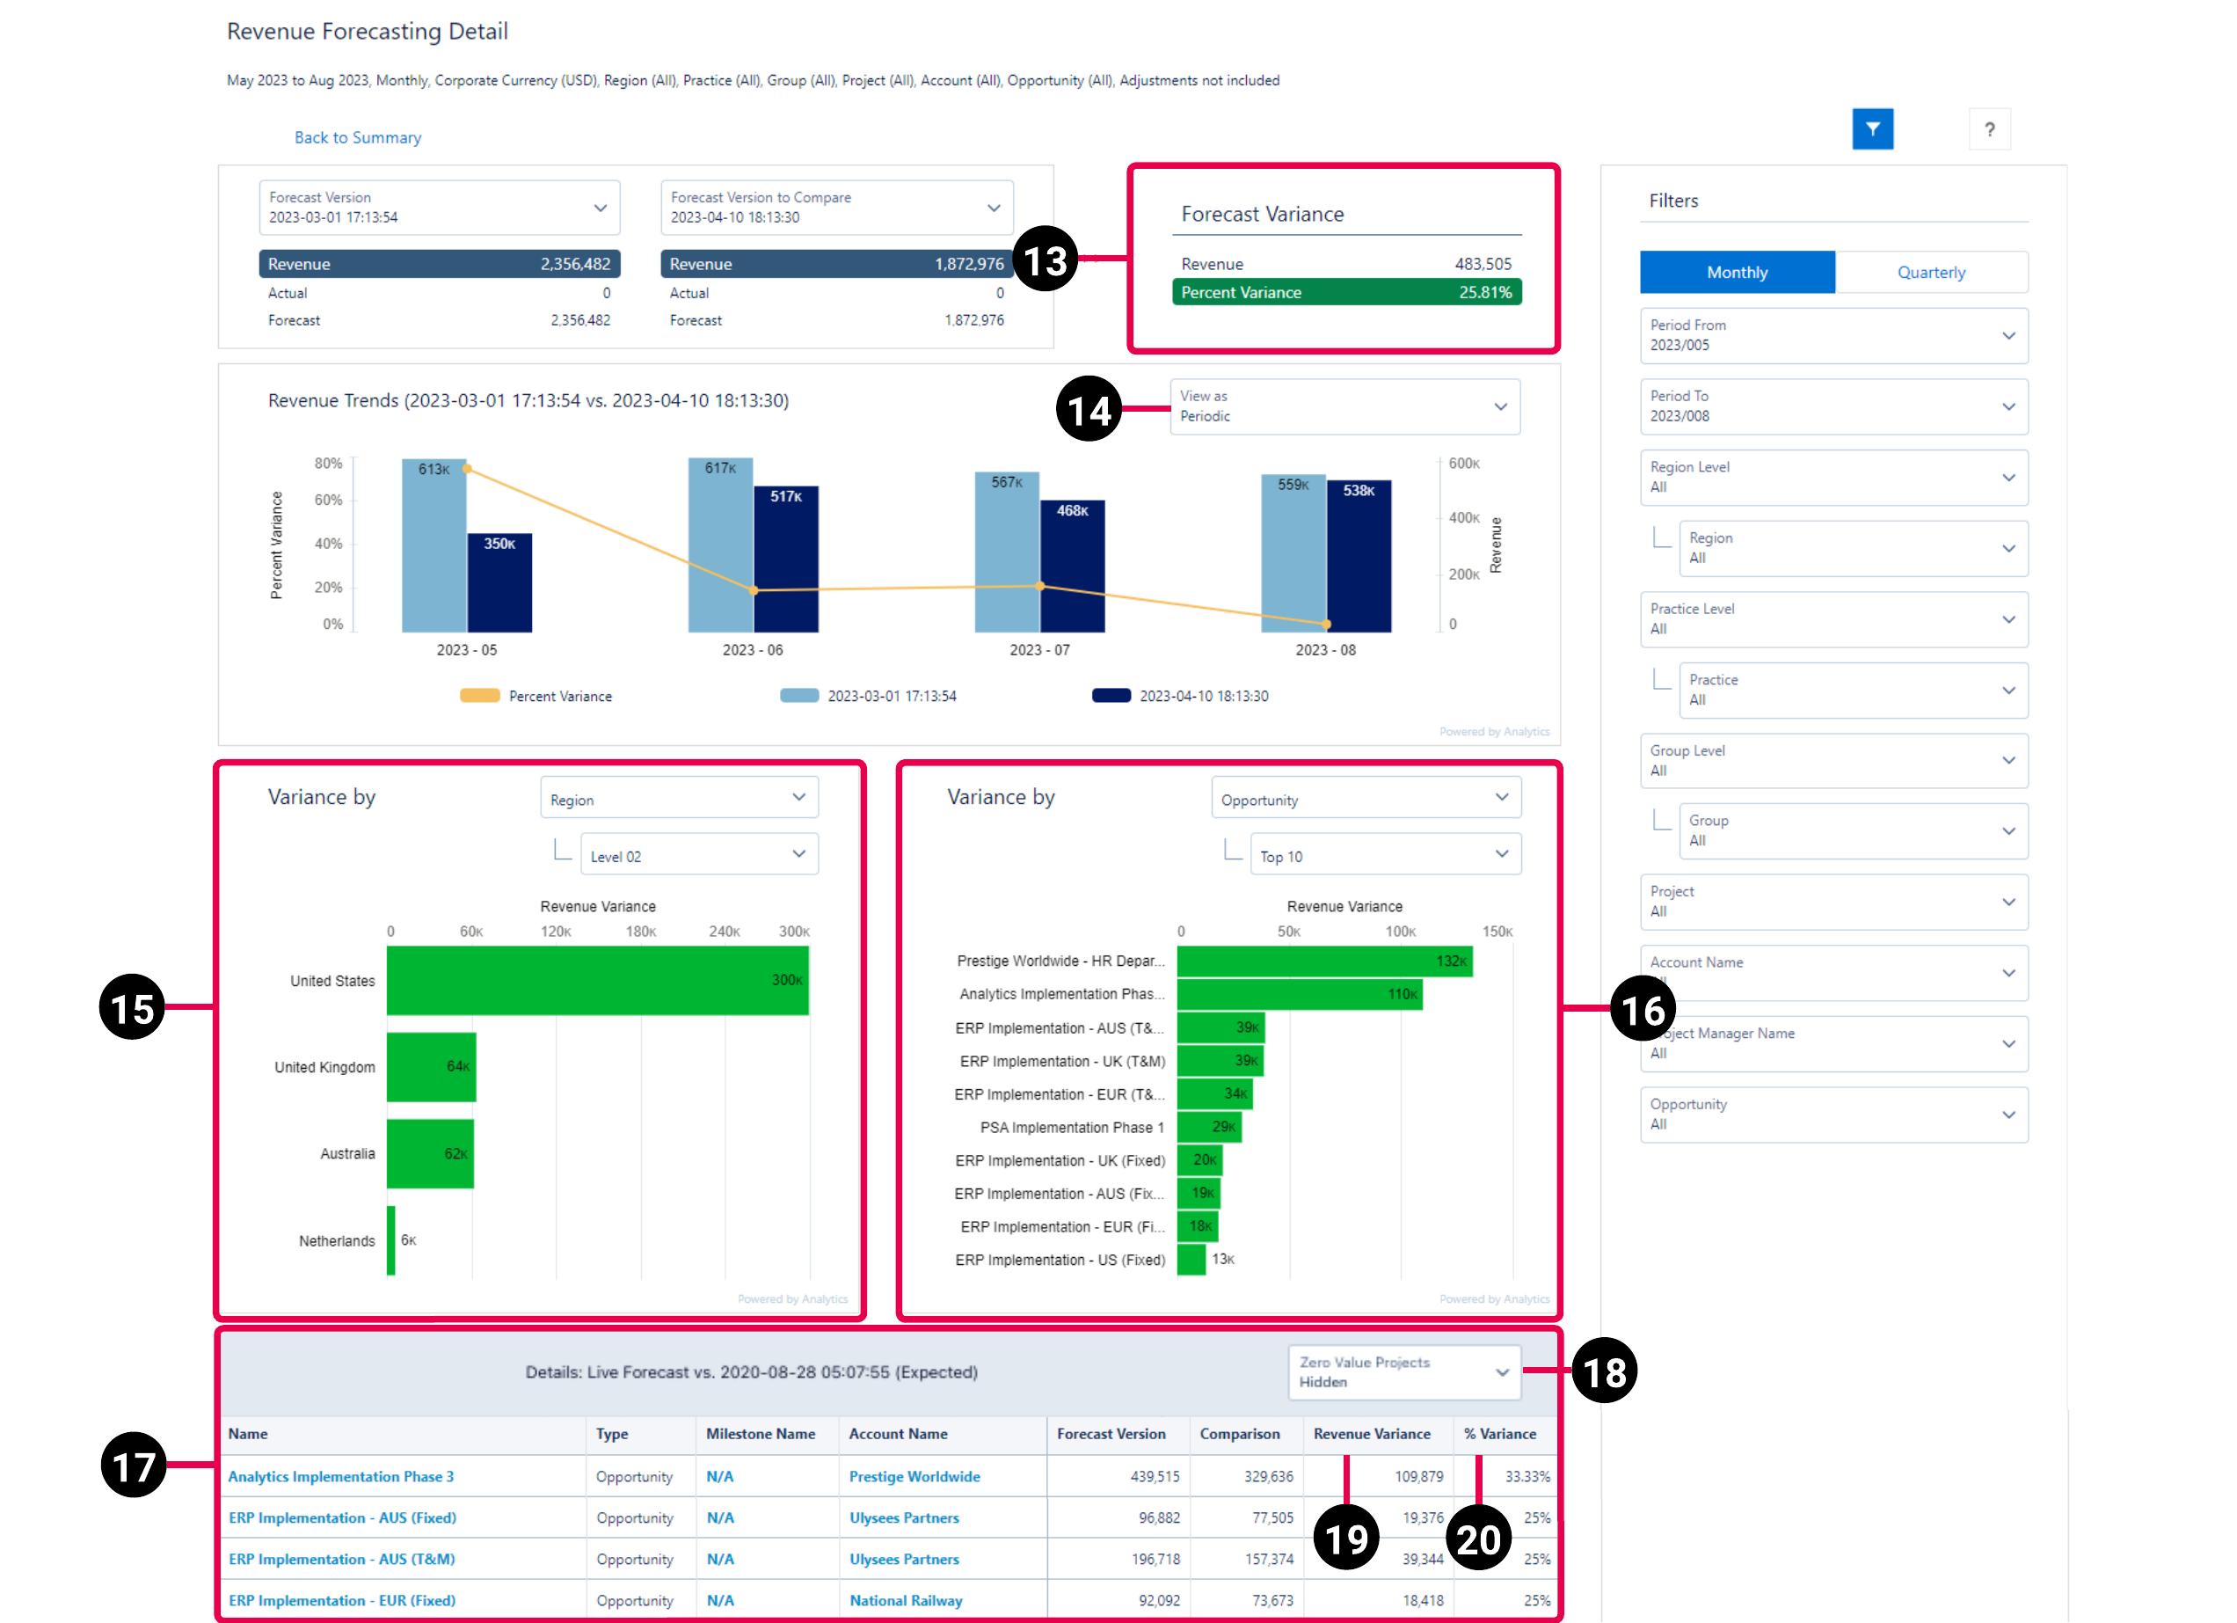Viewport: 2237px width, 1623px height.
Task: Click the Prestige Worldwide account link
Action: click(x=914, y=1476)
